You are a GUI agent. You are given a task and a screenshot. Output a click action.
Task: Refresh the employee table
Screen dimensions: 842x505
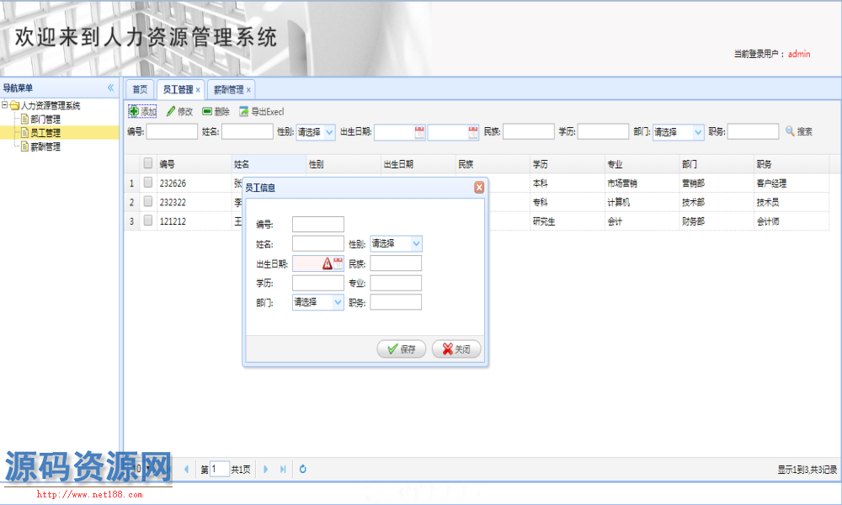pos(303,469)
